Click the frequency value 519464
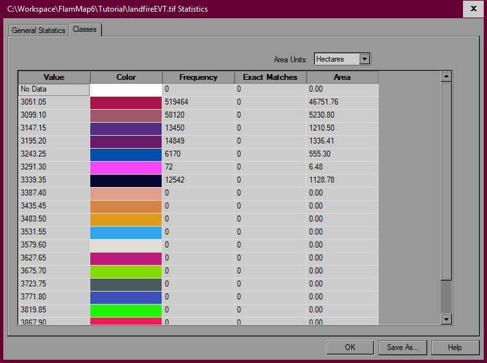487x363 pixels. coord(177,102)
